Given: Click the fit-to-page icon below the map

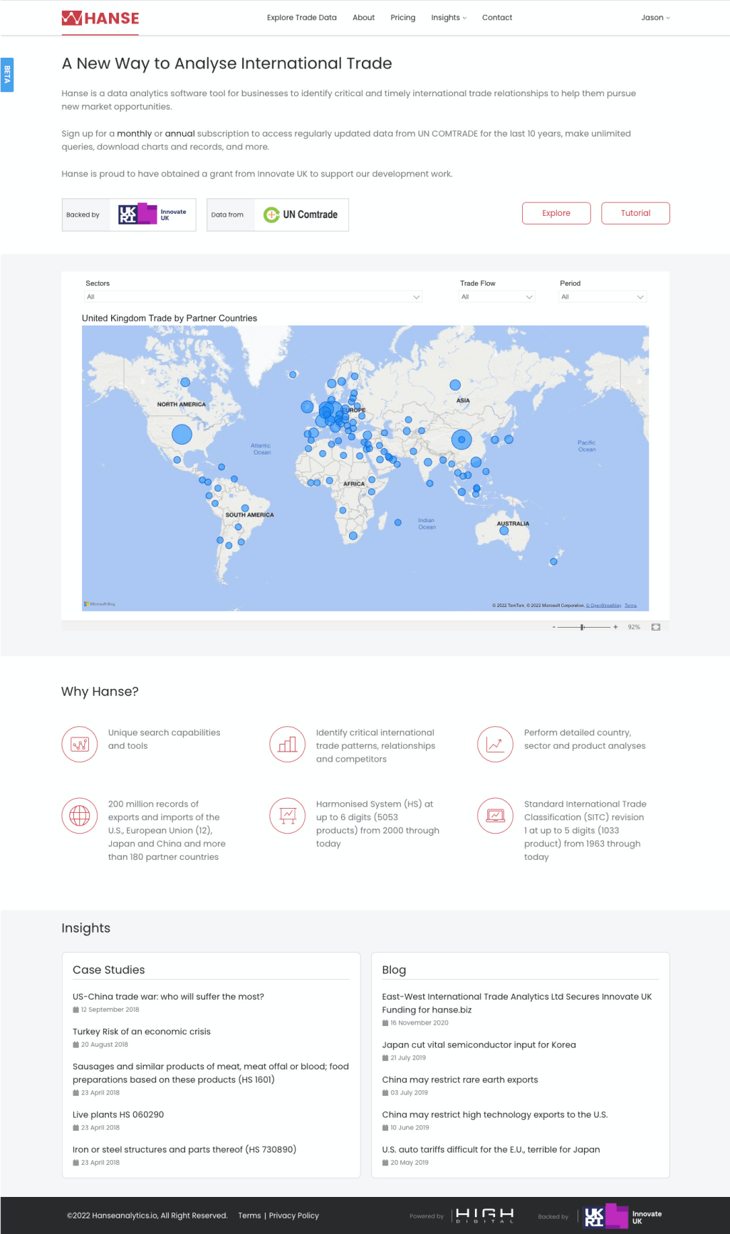Looking at the screenshot, I should (656, 627).
